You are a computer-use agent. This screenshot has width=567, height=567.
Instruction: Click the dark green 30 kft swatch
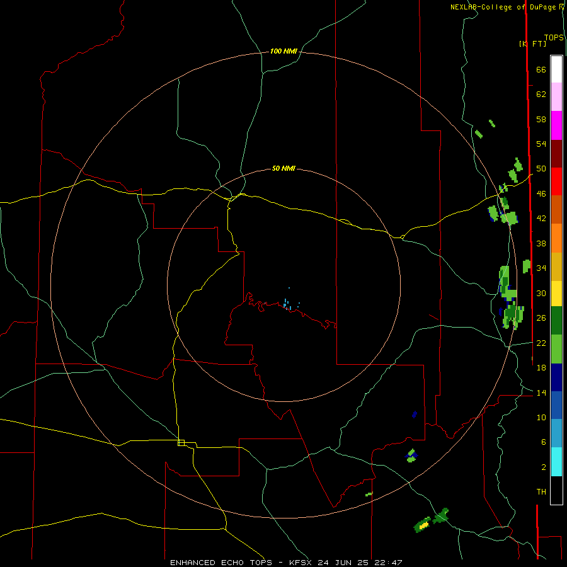click(x=556, y=321)
